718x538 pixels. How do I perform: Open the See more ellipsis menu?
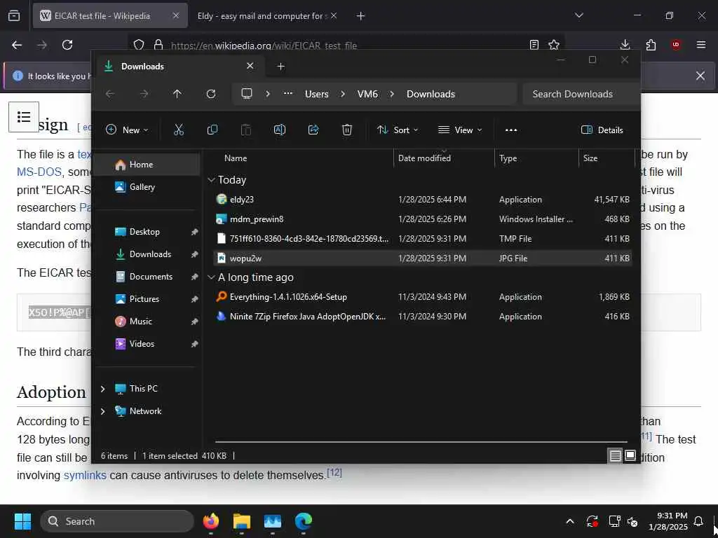click(x=511, y=130)
